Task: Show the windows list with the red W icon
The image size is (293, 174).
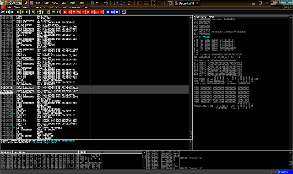Action: pos(79,12)
